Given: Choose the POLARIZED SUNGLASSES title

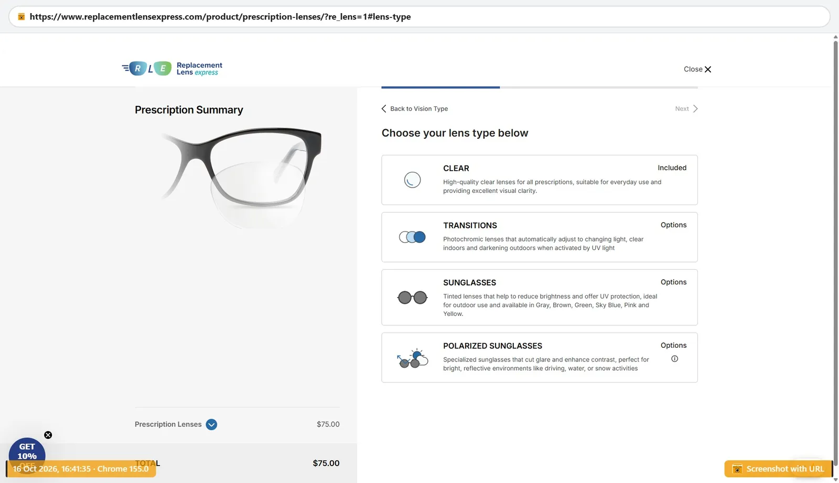Looking at the screenshot, I should point(492,346).
